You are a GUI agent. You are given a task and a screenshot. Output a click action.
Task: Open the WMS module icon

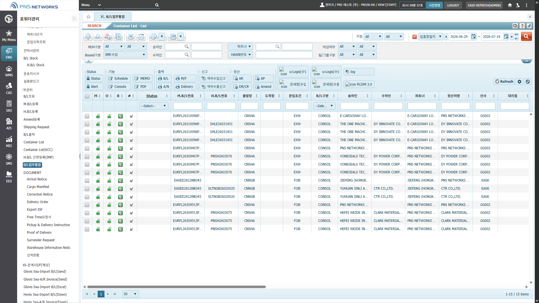pos(9,71)
